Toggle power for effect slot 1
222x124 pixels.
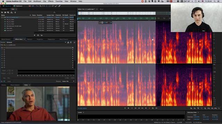tap(4, 48)
